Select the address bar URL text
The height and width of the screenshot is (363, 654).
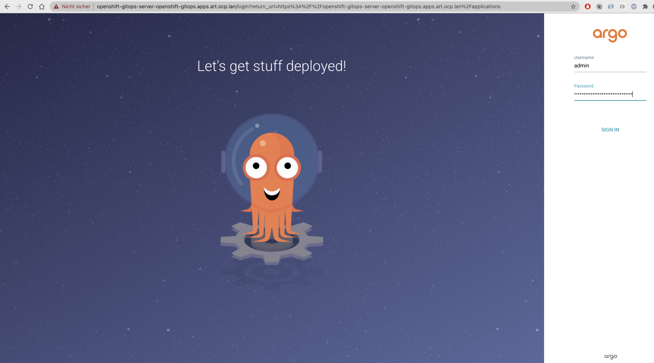pos(298,6)
